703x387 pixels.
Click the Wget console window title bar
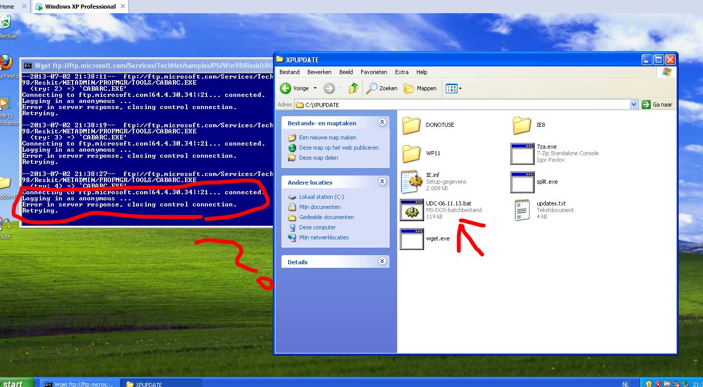point(147,65)
